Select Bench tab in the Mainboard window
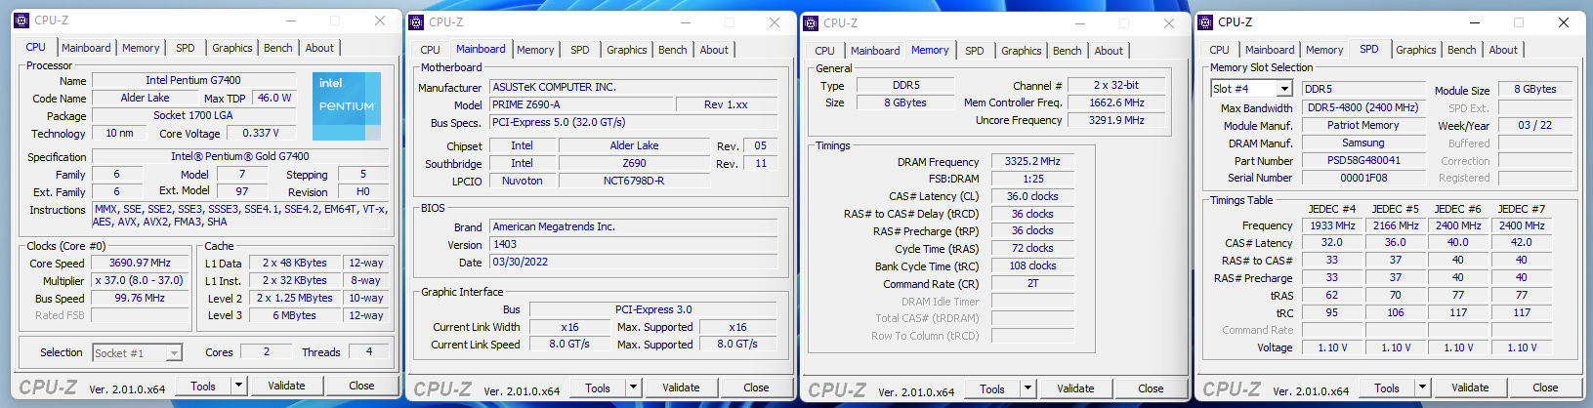Screen dimensions: 1593x408 (x=673, y=50)
